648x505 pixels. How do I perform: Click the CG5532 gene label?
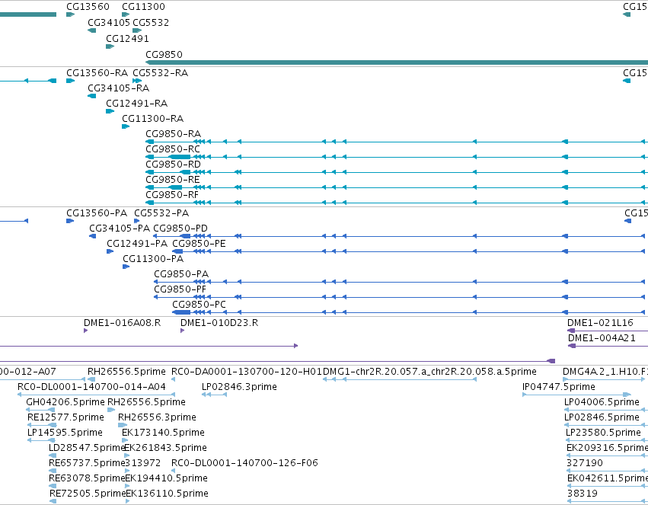click(151, 23)
